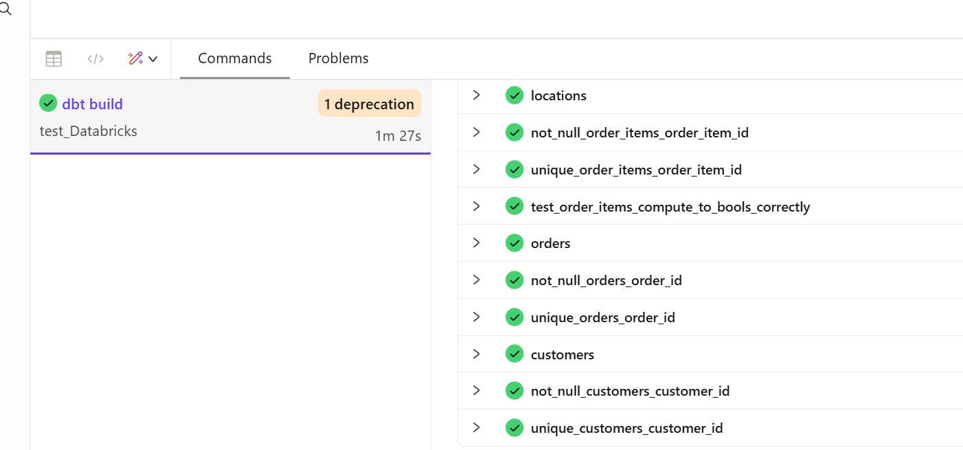
Task: Click success icon next to not_null_customers_customer_id
Action: pyautogui.click(x=514, y=391)
